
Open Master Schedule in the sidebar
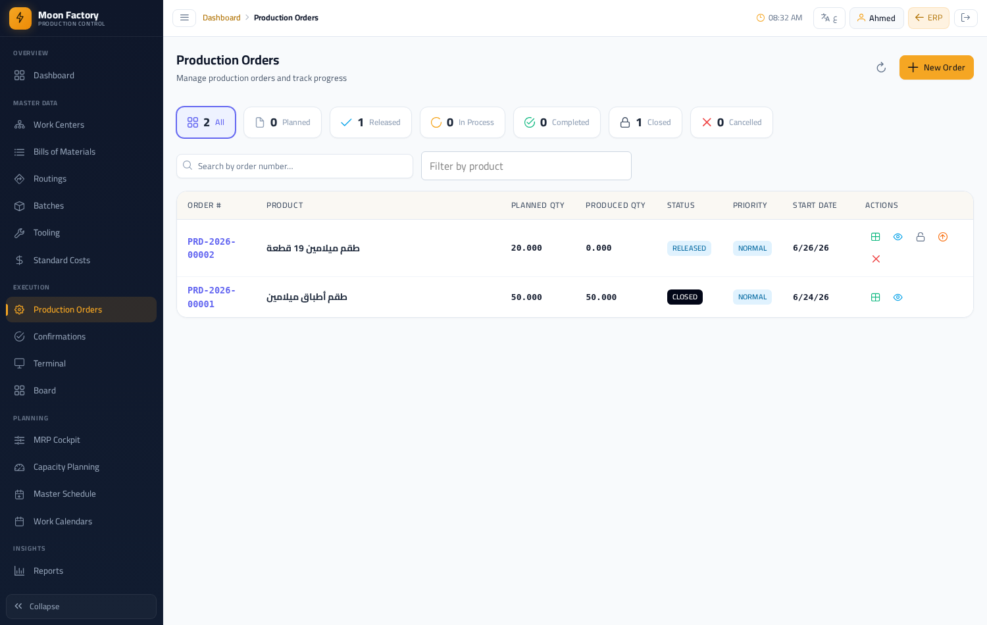pos(81,494)
